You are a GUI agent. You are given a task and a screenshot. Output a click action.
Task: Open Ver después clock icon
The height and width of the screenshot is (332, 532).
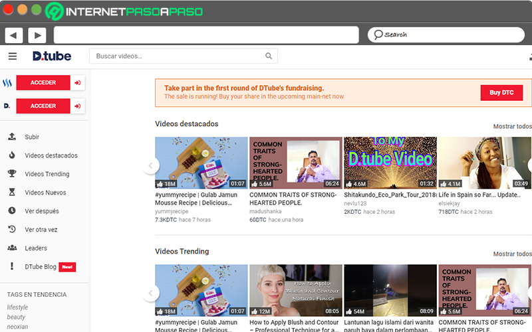point(12,210)
